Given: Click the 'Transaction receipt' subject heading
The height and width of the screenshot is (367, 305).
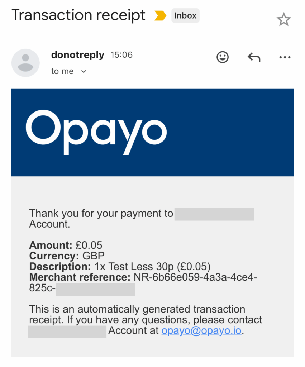Looking at the screenshot, I should (78, 15).
